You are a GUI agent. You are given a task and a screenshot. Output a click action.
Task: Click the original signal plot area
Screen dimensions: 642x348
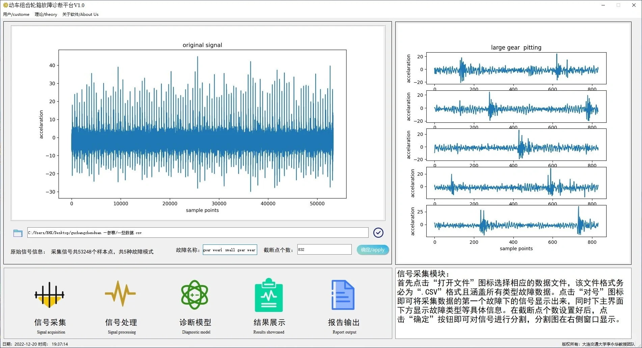click(x=202, y=125)
